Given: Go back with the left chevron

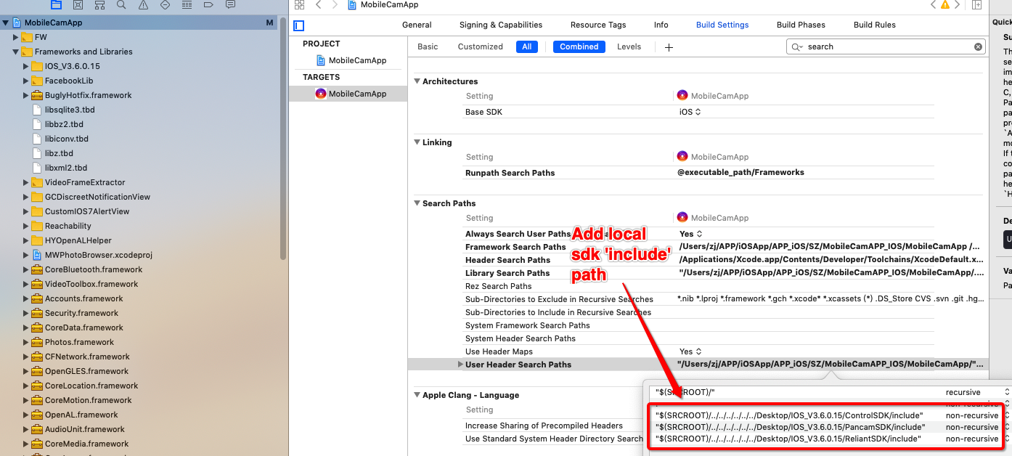Looking at the screenshot, I should coord(318,4).
